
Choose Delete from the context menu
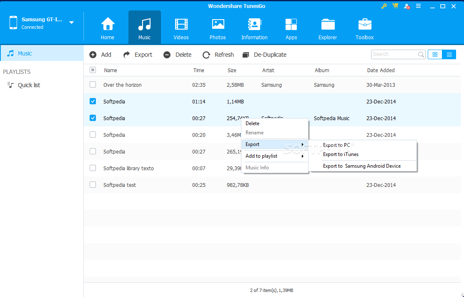(275, 123)
